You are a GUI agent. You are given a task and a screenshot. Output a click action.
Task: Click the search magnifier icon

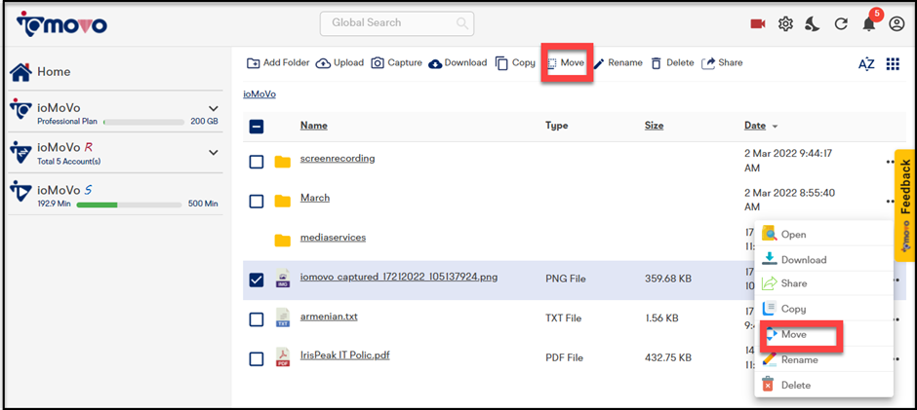[x=462, y=23]
